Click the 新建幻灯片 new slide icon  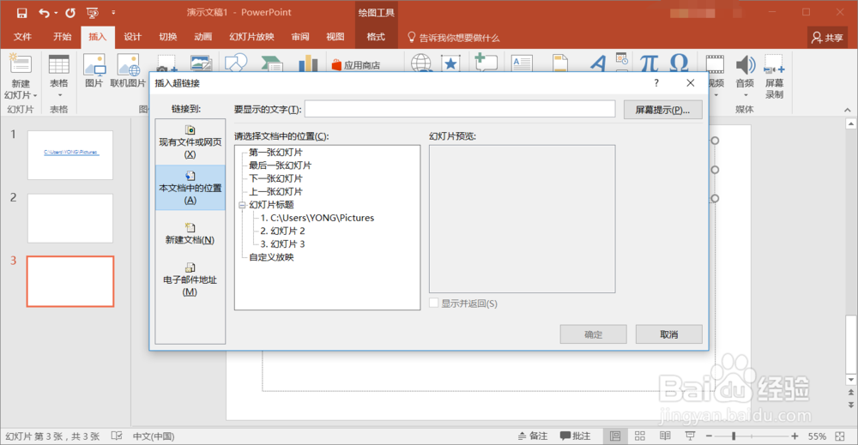[x=21, y=64]
